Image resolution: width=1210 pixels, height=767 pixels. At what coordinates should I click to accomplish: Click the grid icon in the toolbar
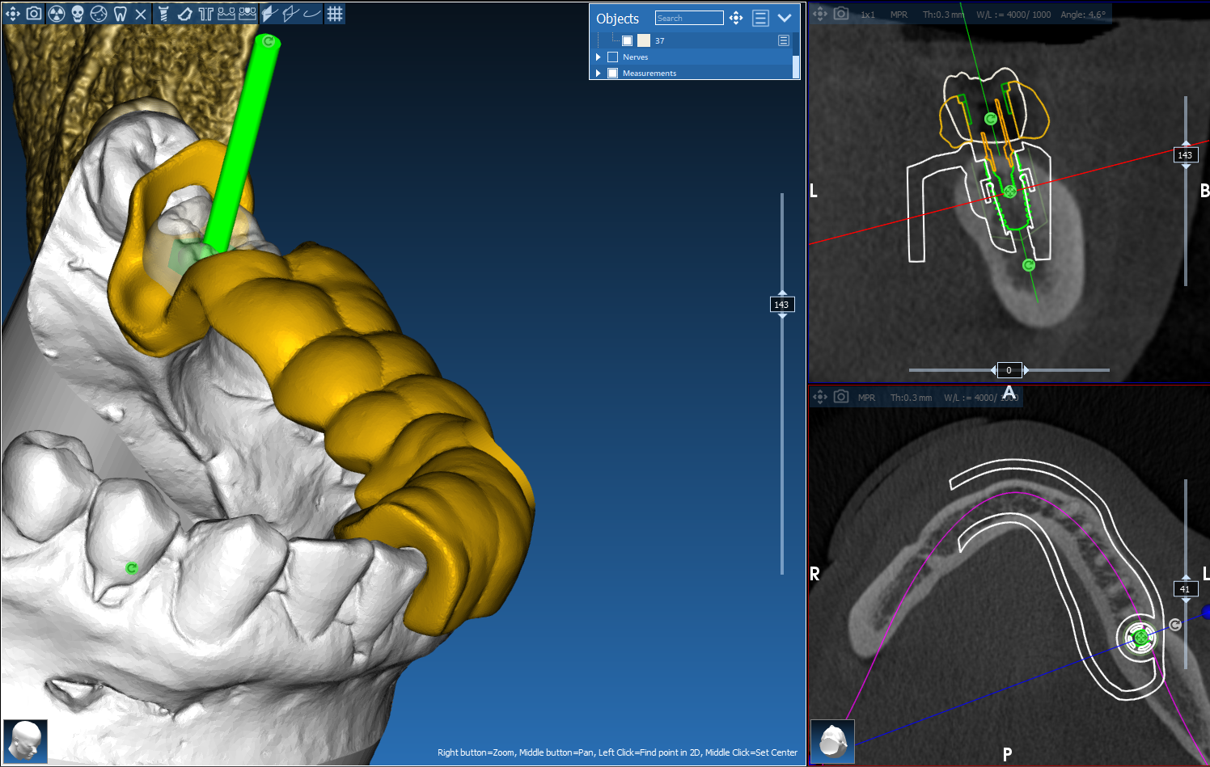[x=335, y=14]
